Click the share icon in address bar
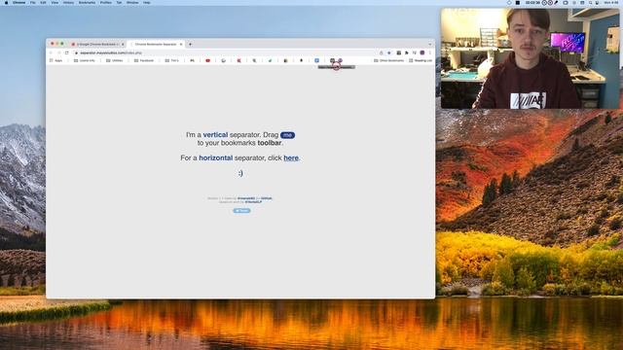 tap(382, 52)
